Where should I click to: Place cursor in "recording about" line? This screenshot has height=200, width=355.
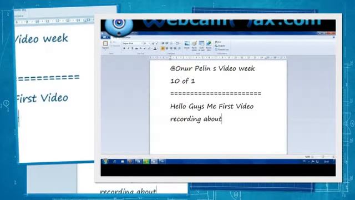[196, 119]
